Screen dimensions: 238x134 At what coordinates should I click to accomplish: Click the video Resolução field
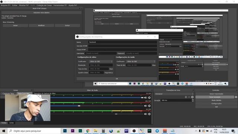pyautogui.click(x=101, y=65)
